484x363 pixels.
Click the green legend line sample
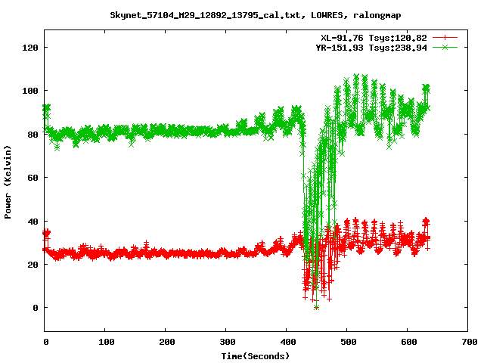[445, 48]
